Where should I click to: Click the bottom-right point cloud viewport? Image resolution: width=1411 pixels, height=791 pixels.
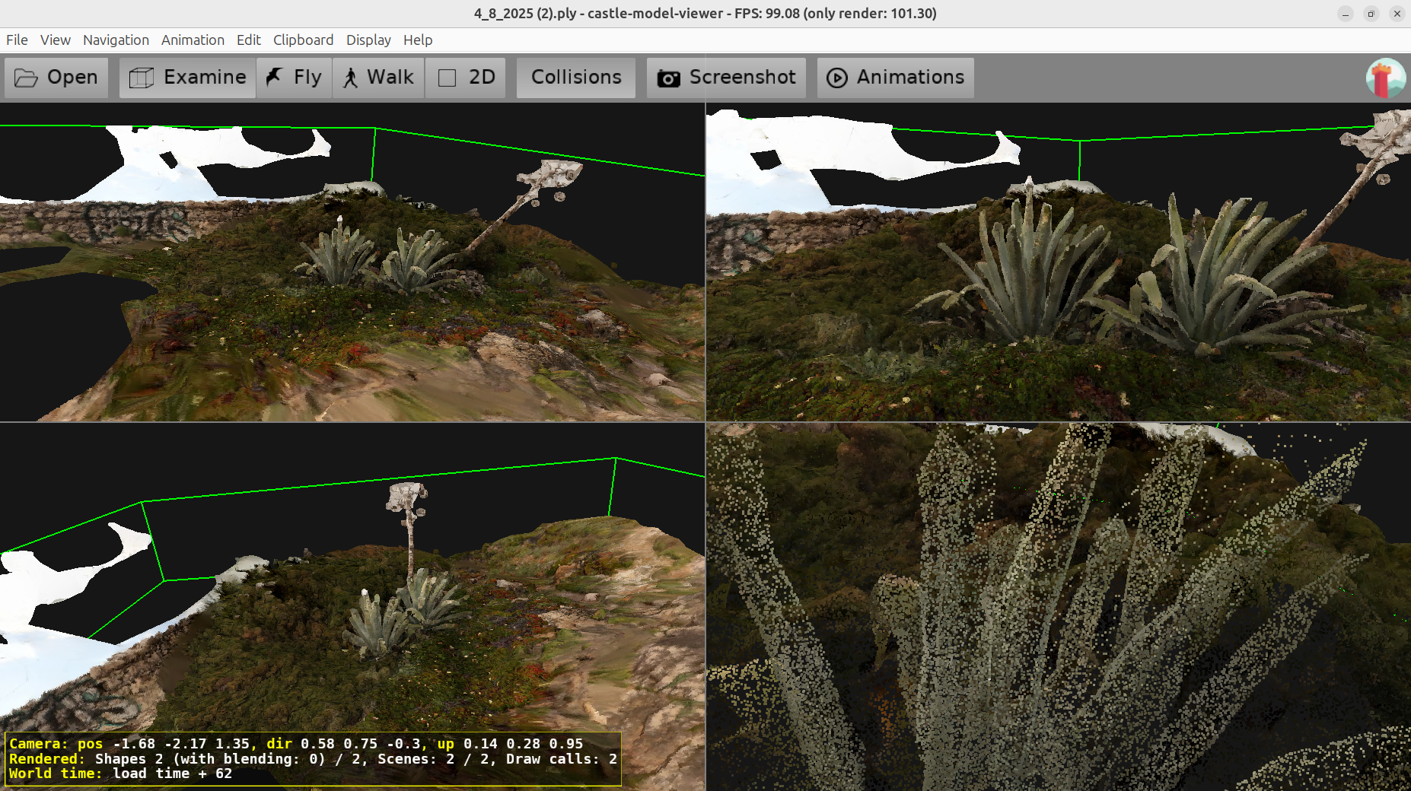pos(1058,607)
